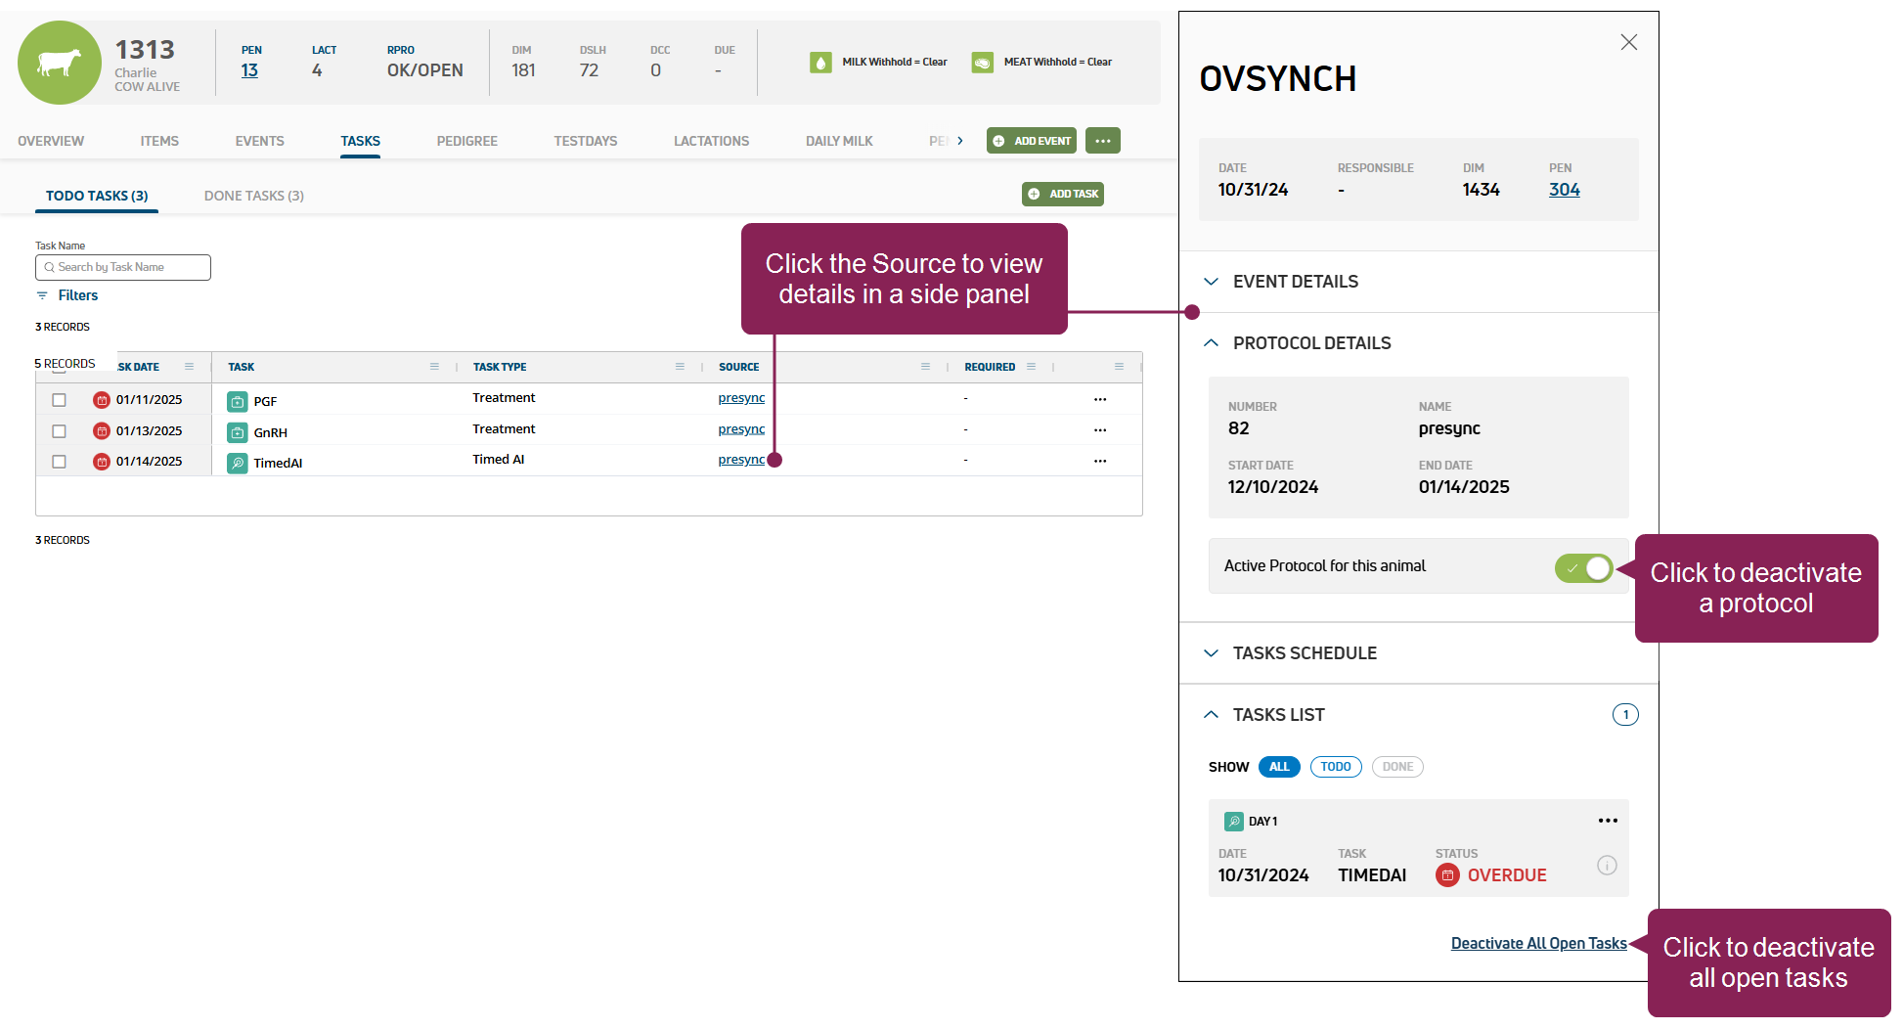Open the Lactations tab
Screen dimensions: 1903x1029
pos(711,141)
